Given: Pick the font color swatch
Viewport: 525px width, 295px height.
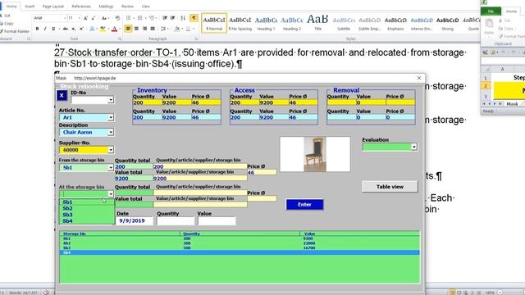Looking at the screenshot, I should pos(114,29).
